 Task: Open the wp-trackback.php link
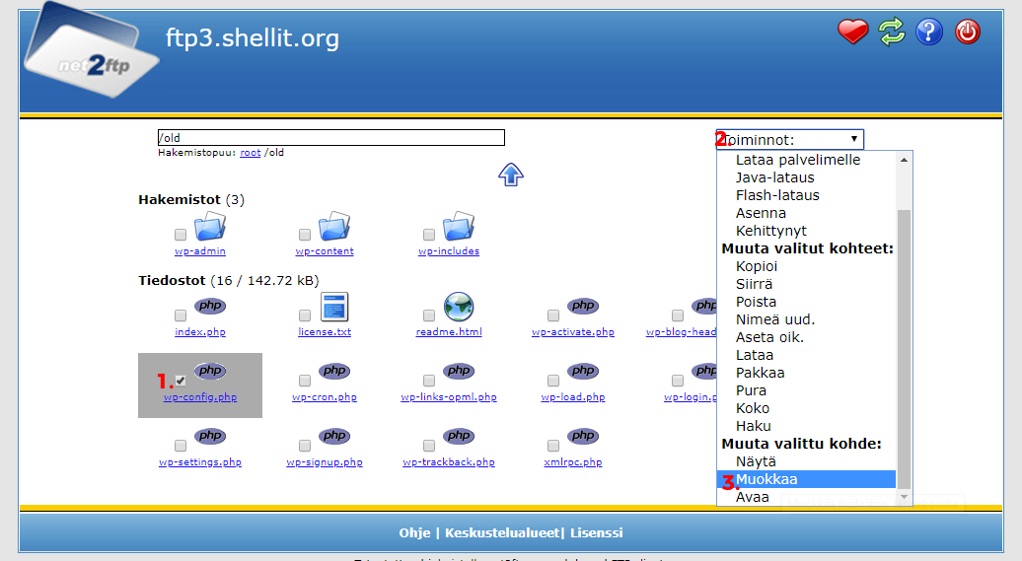click(449, 462)
